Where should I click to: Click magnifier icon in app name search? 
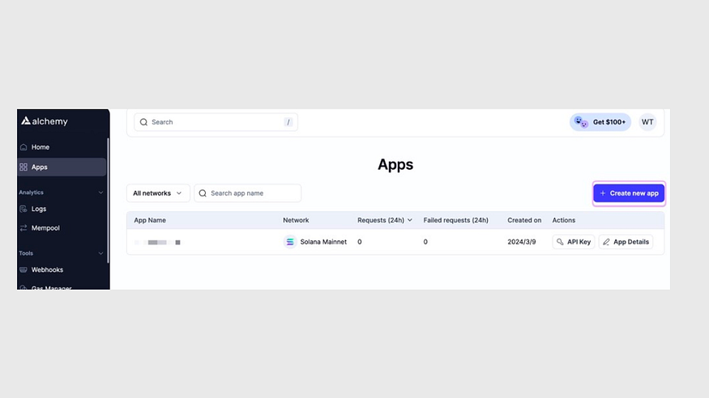coord(203,193)
